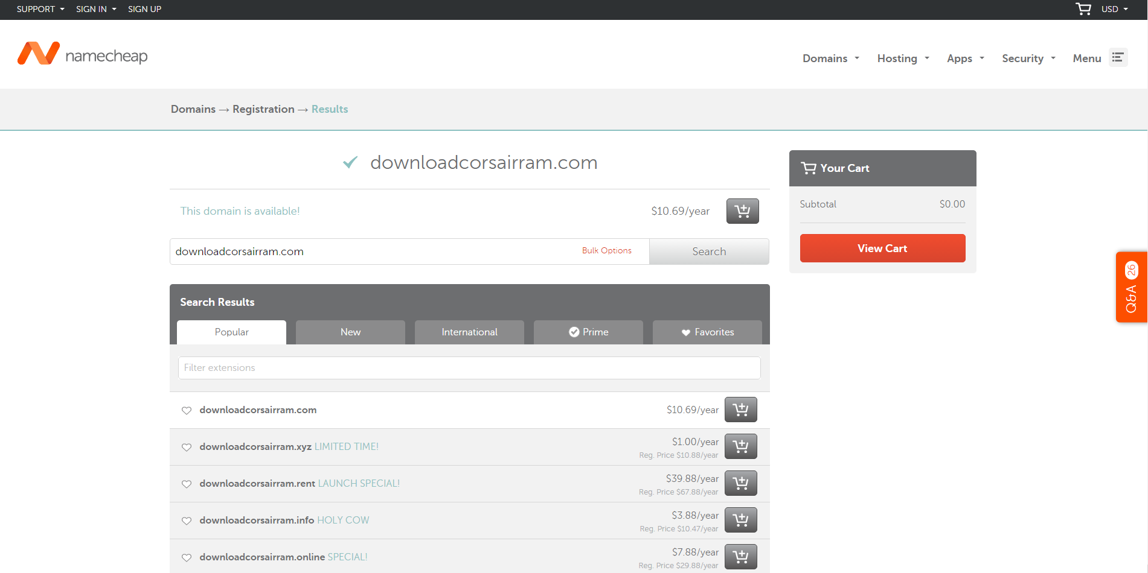Add downloadcorsairram.xyz to cart
The image size is (1148, 573).
coord(740,447)
